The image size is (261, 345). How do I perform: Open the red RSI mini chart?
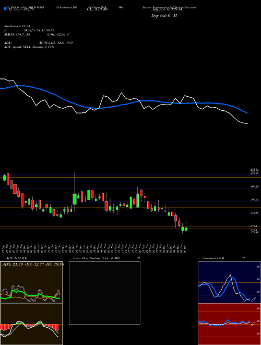coord(229,324)
